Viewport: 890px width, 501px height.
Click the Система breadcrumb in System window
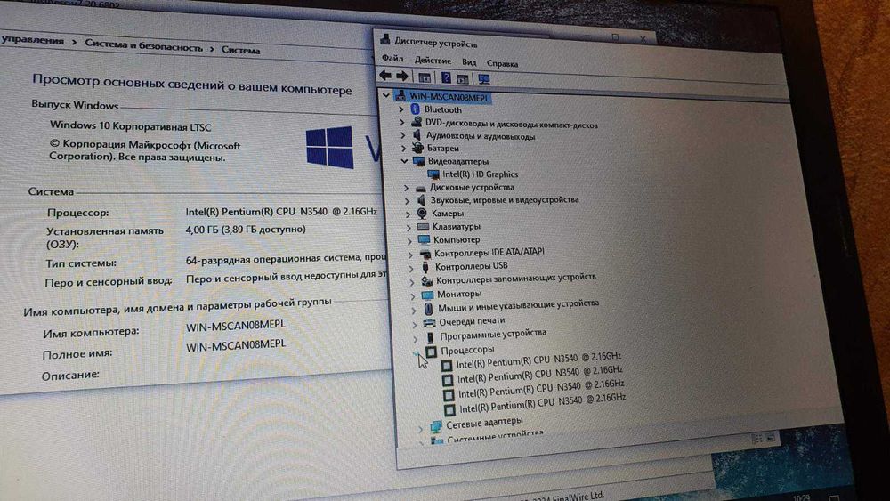(x=240, y=50)
